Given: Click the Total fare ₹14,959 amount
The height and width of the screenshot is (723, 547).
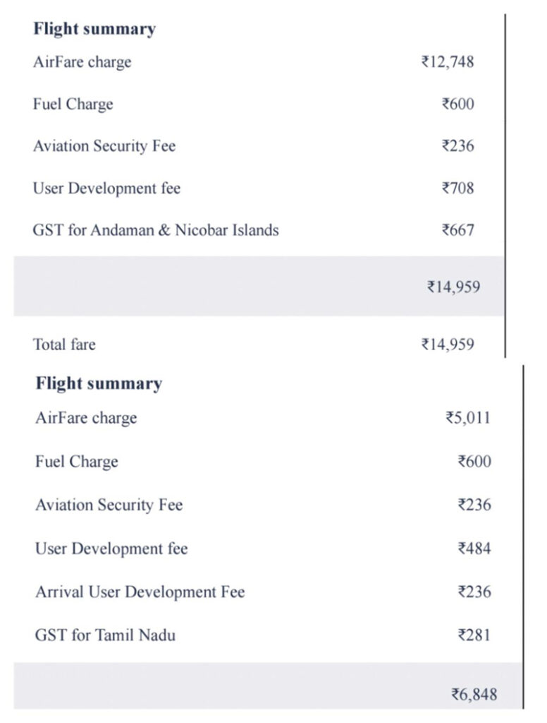Looking at the screenshot, I should pos(447,345).
